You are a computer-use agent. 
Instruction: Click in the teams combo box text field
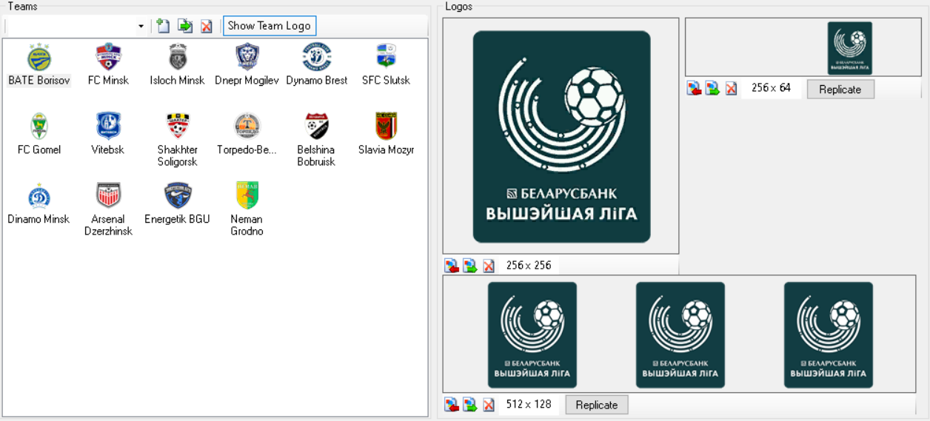70,26
